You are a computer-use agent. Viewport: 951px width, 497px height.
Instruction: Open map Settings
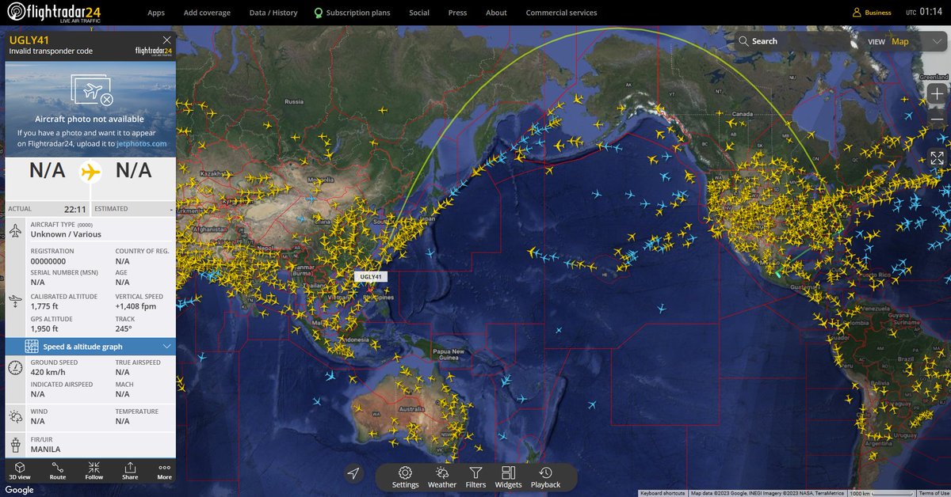(x=405, y=477)
